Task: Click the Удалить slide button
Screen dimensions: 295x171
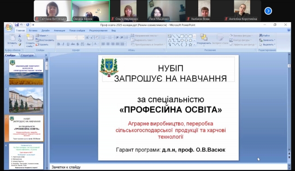Action: [x=42, y=45]
